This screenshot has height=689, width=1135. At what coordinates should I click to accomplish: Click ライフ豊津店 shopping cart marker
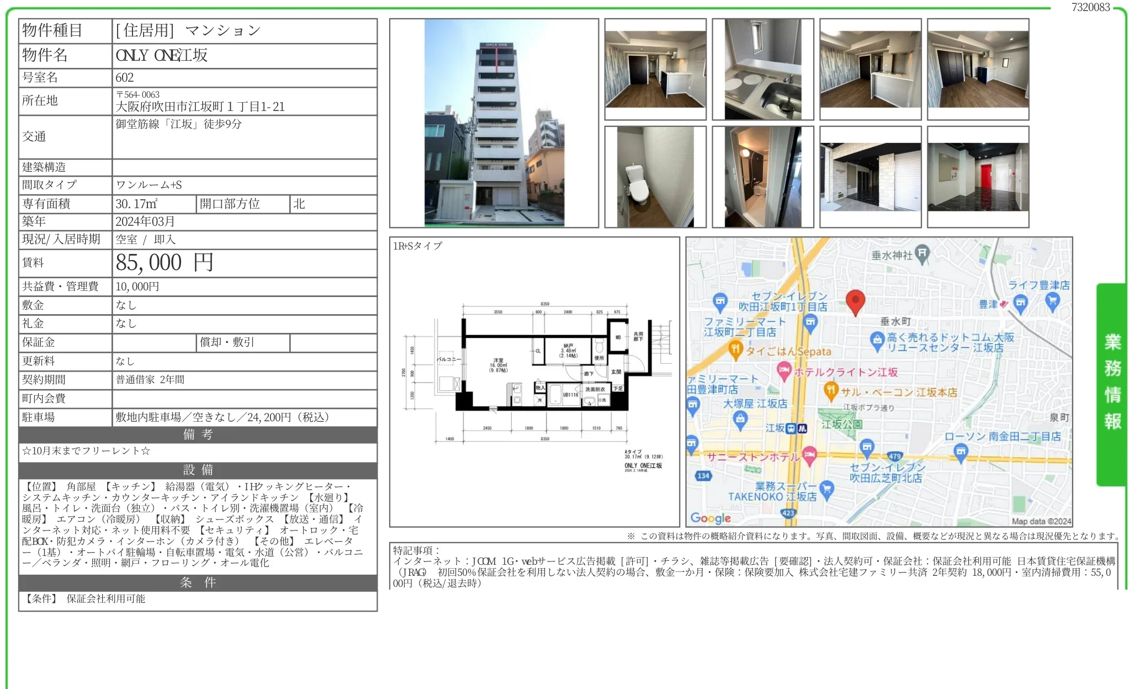click(1053, 301)
